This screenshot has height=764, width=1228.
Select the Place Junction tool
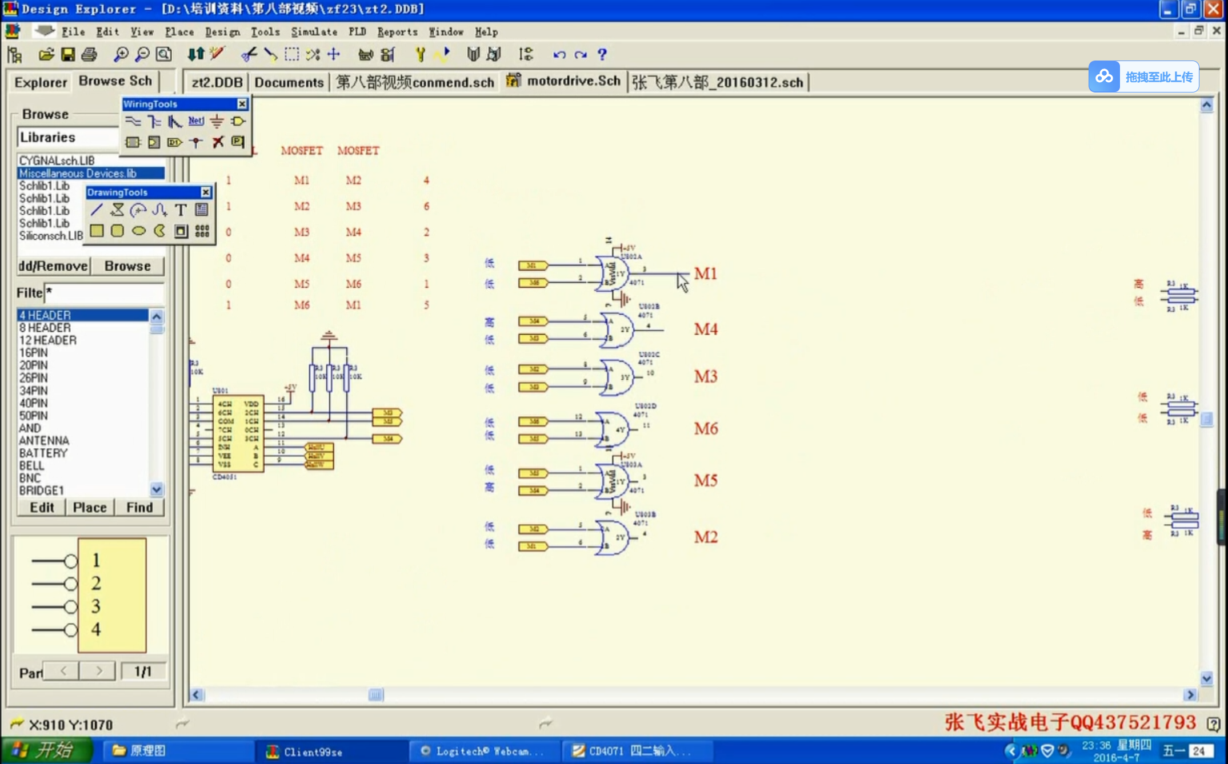196,142
